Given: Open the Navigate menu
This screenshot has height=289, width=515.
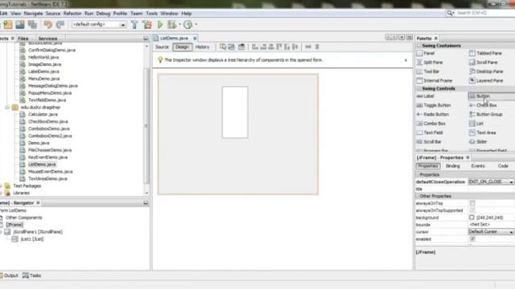Looking at the screenshot, I should coord(33,14).
